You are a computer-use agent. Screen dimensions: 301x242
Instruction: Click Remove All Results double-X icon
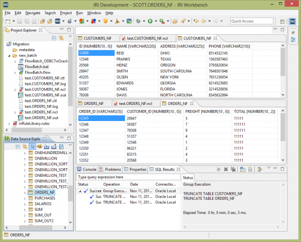[x=233, y=169]
